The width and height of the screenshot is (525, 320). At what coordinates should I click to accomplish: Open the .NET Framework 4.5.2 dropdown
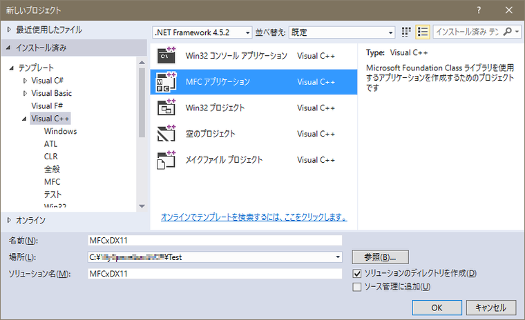[202, 32]
